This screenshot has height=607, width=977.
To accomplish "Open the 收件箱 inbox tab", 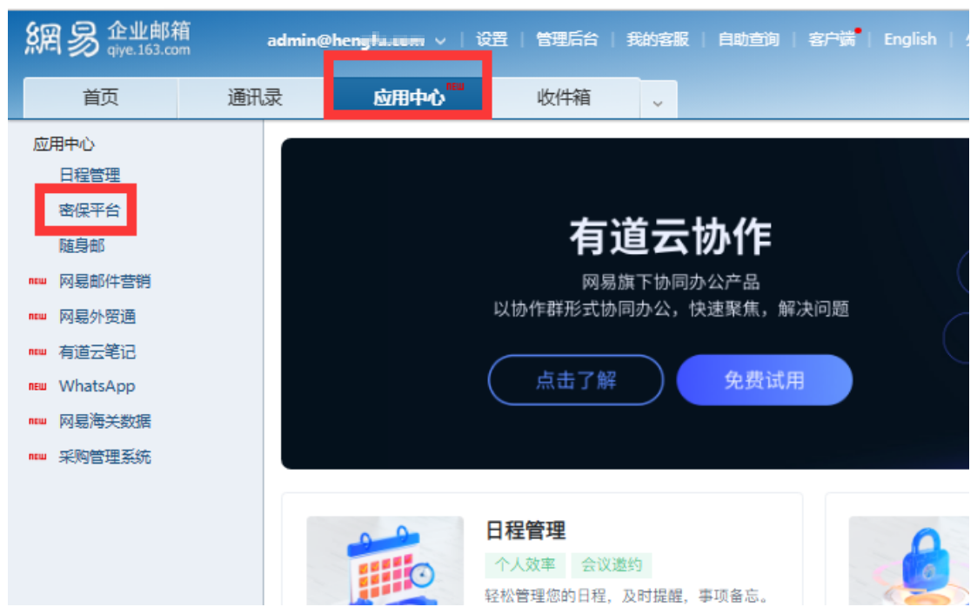I will [564, 97].
